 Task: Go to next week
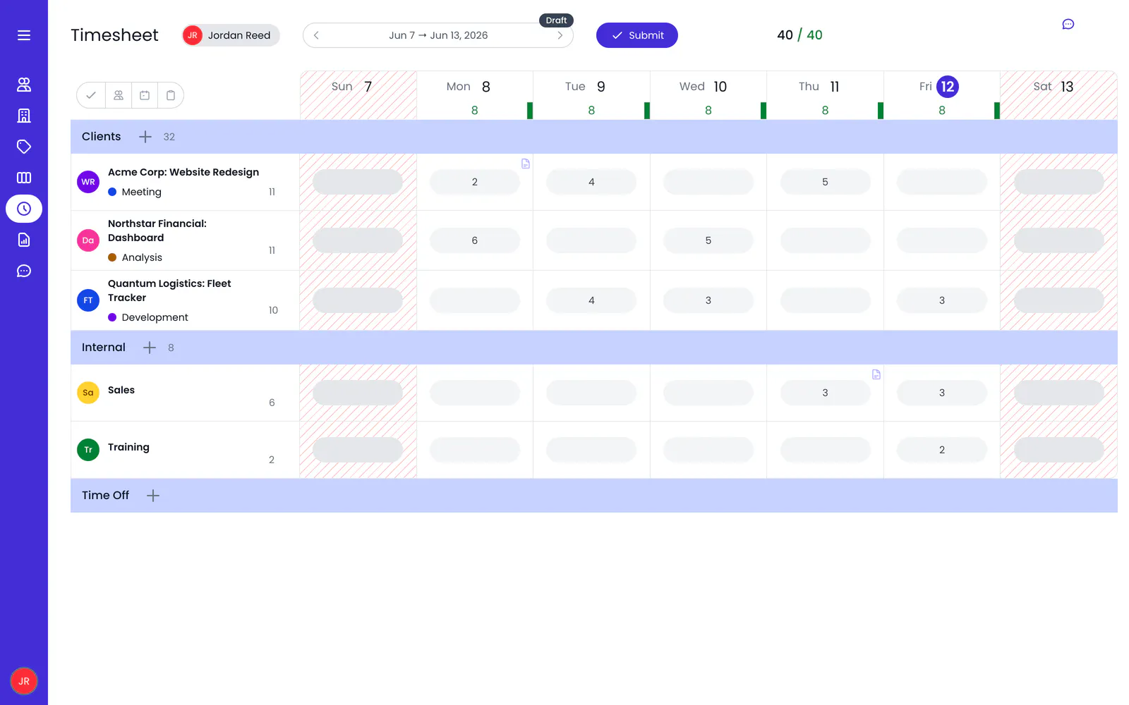pos(560,35)
